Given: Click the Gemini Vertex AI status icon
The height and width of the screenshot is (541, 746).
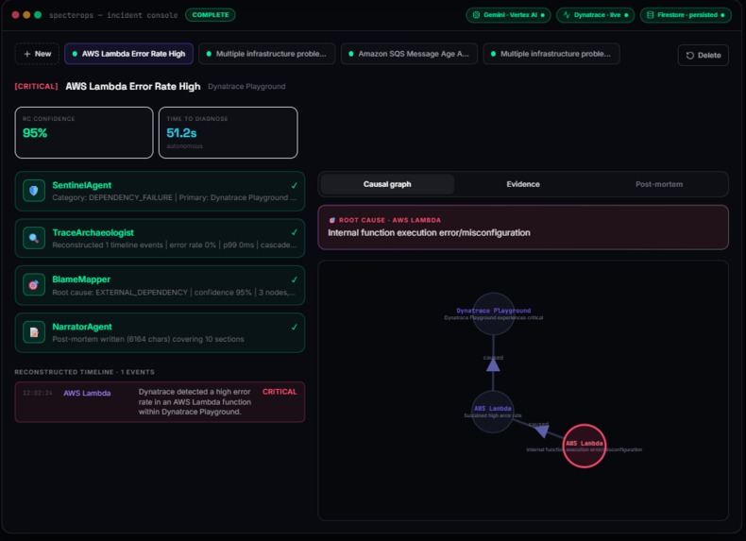Looking at the screenshot, I should point(476,15).
